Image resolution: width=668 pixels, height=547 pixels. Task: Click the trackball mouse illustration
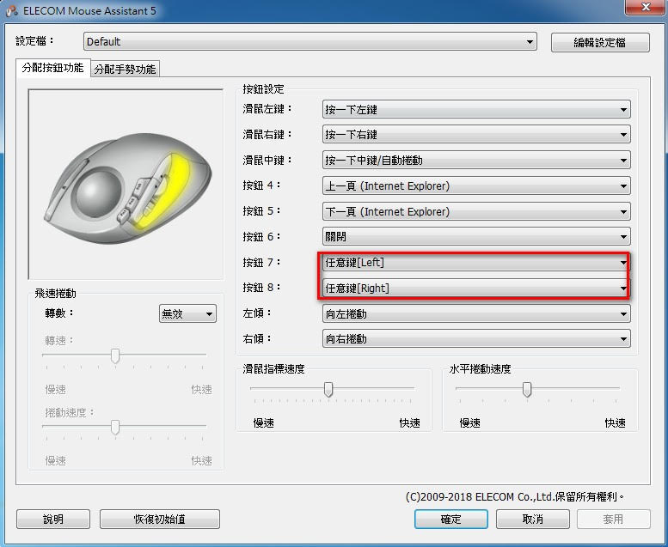(x=127, y=189)
